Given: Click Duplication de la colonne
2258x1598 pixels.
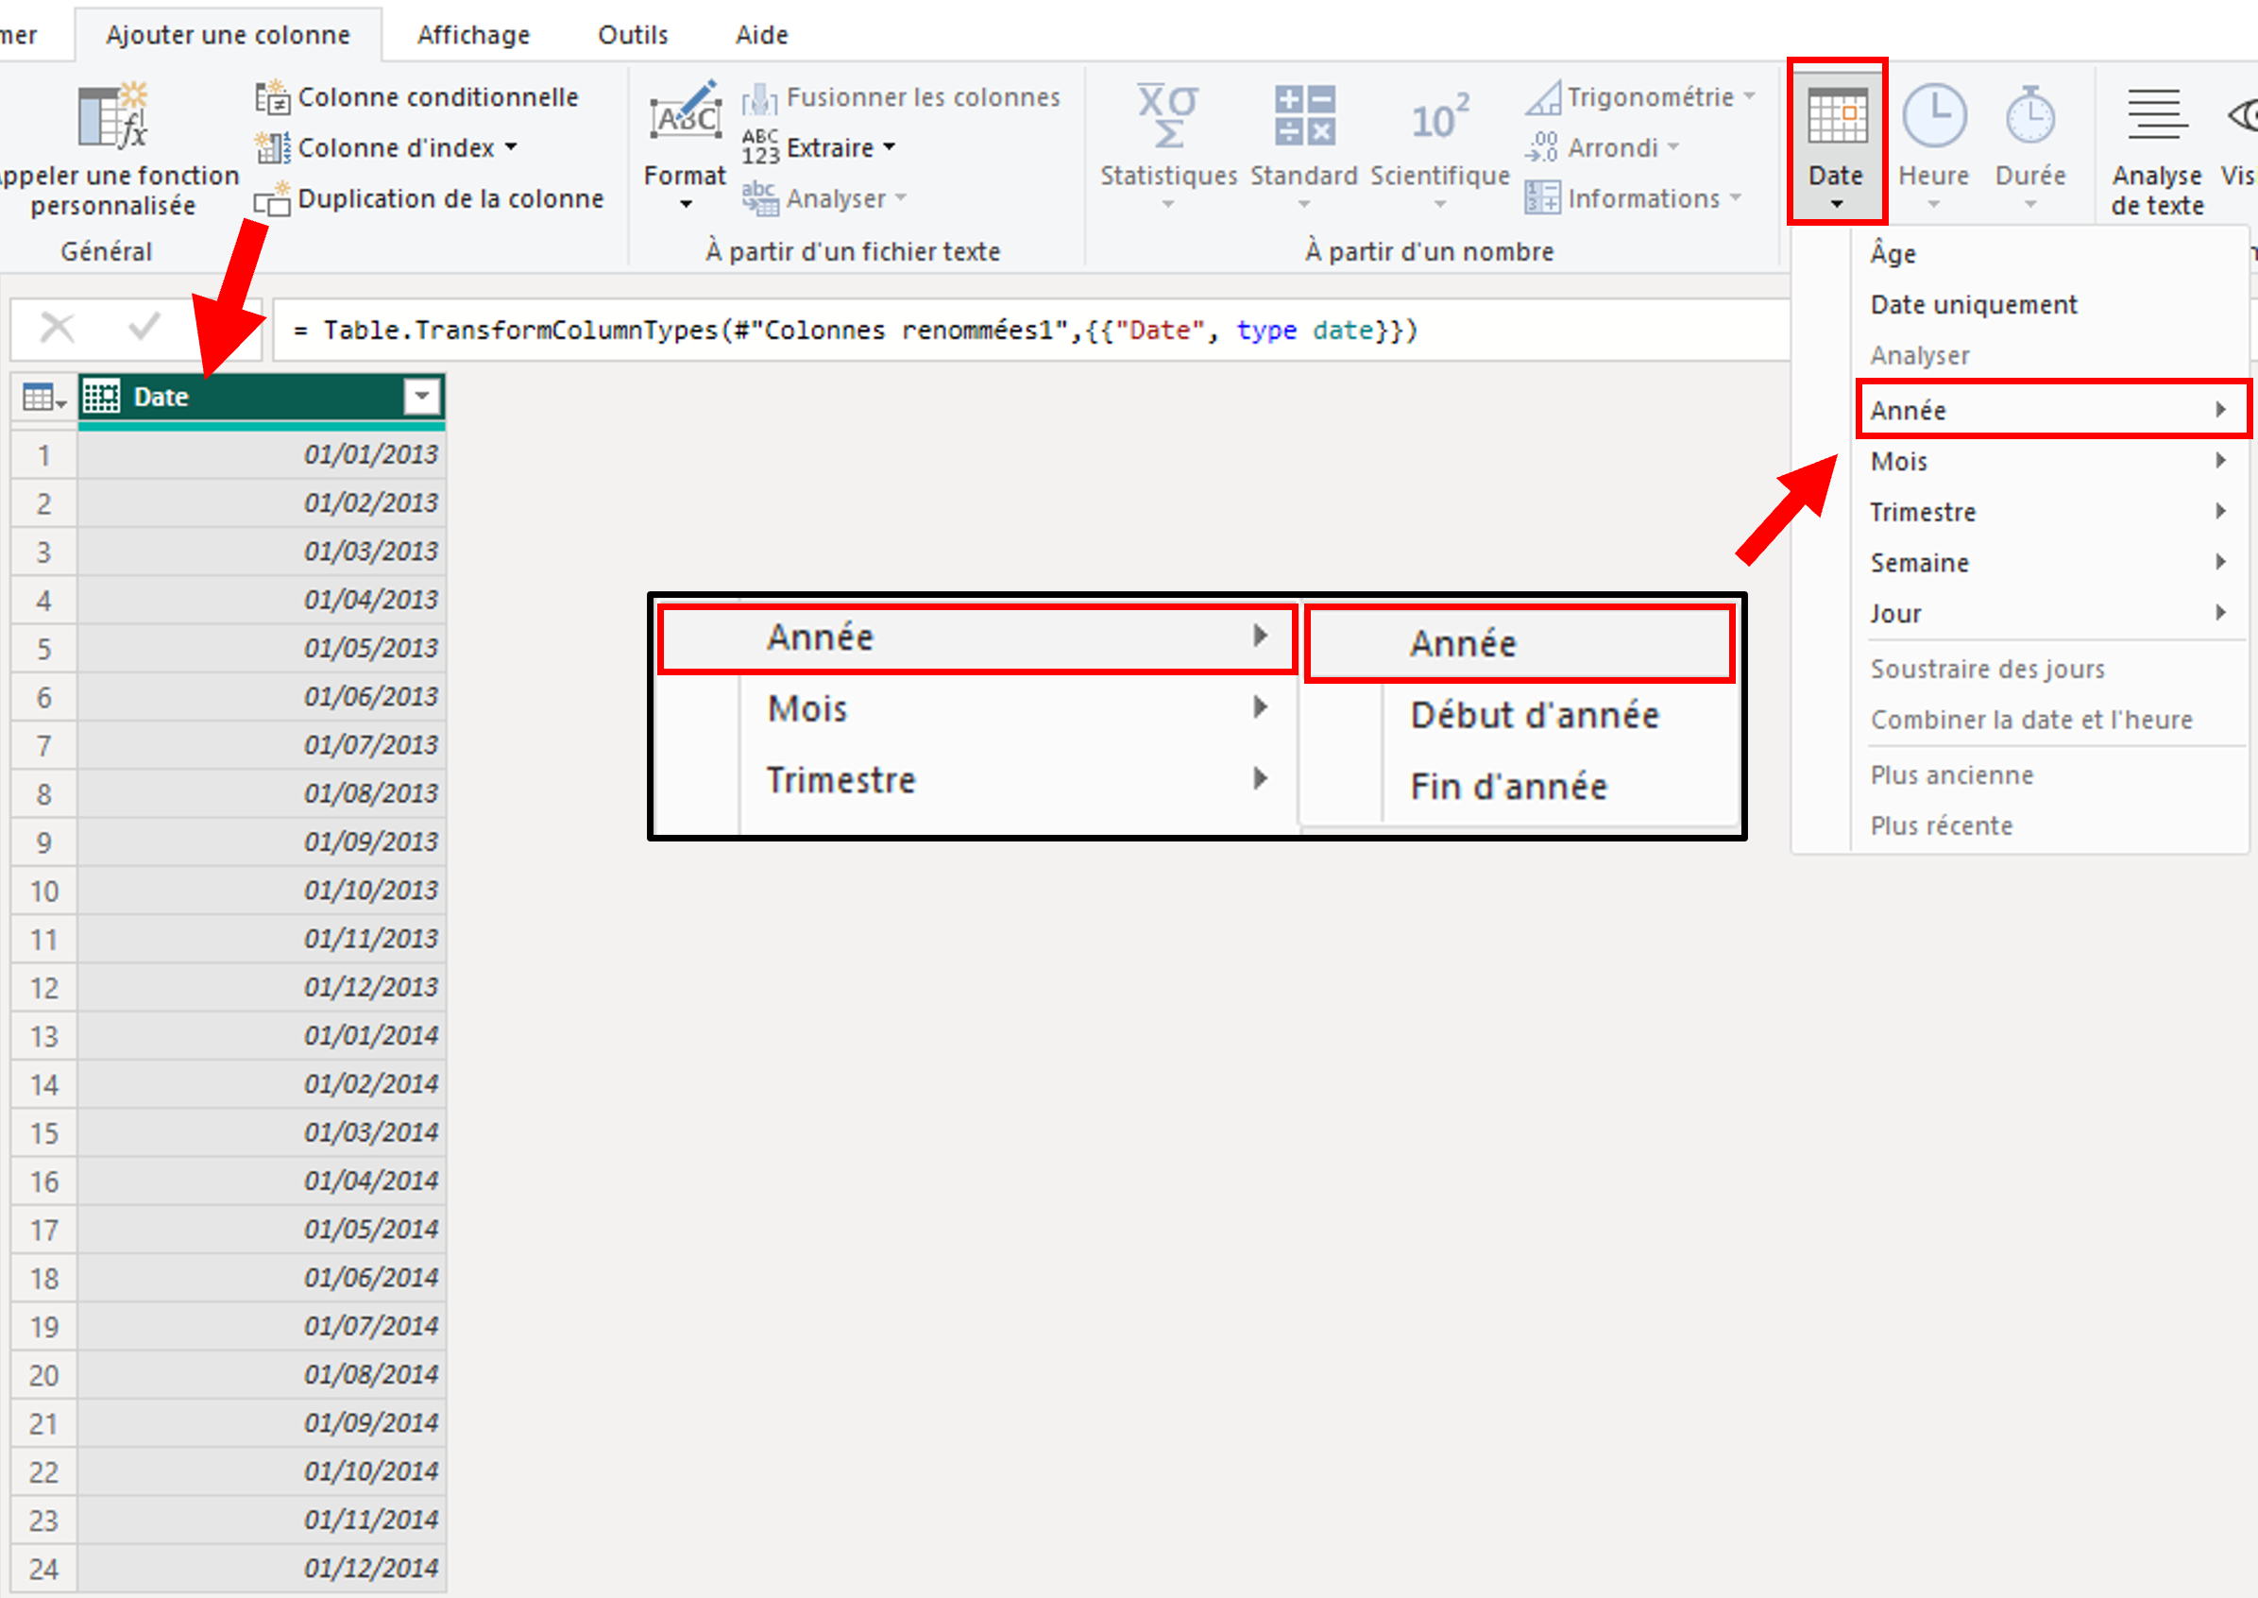Looking at the screenshot, I should [x=450, y=198].
